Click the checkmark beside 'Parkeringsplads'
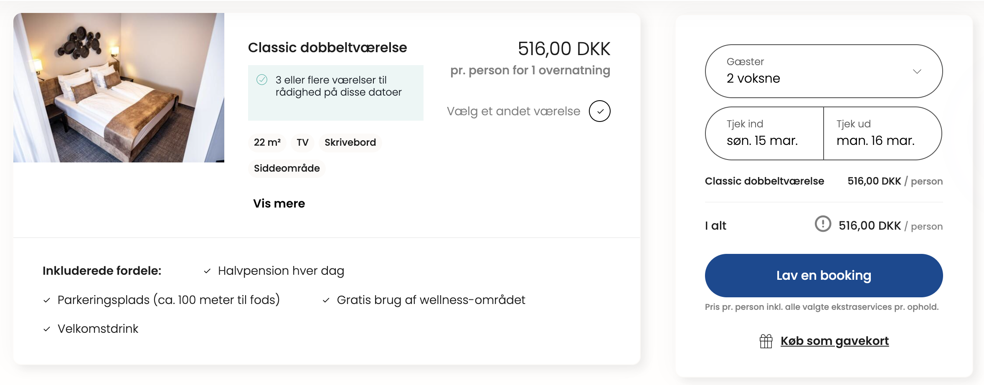Screen dimensions: 984x385 click(x=47, y=300)
